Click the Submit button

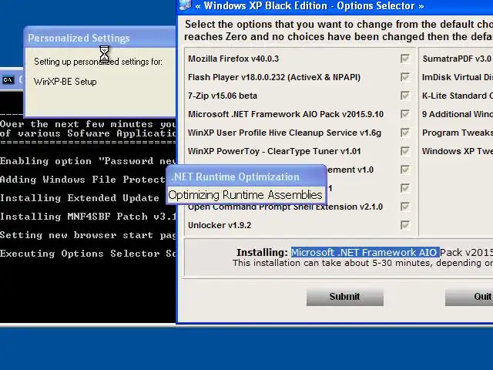click(x=345, y=297)
